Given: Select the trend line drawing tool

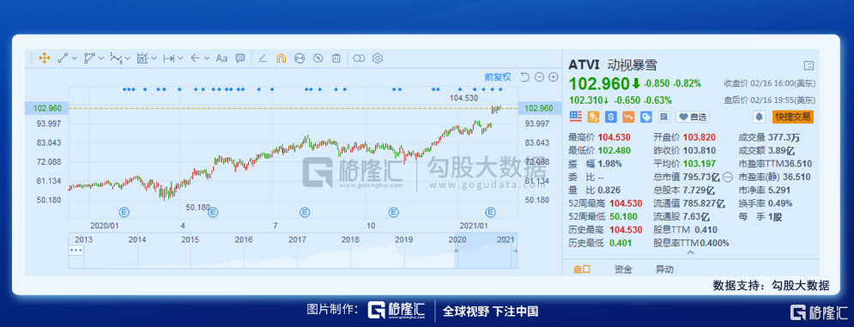Looking at the screenshot, I should coord(63,58).
